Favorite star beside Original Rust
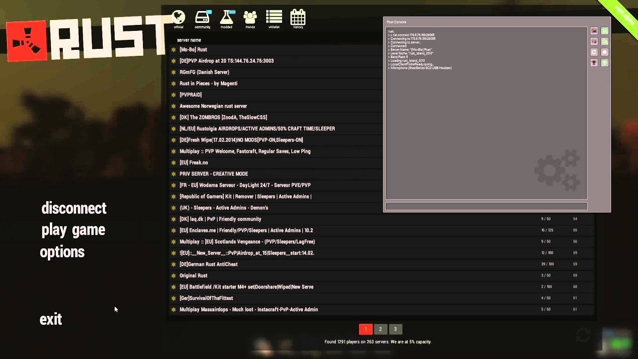638x359 pixels. click(173, 276)
